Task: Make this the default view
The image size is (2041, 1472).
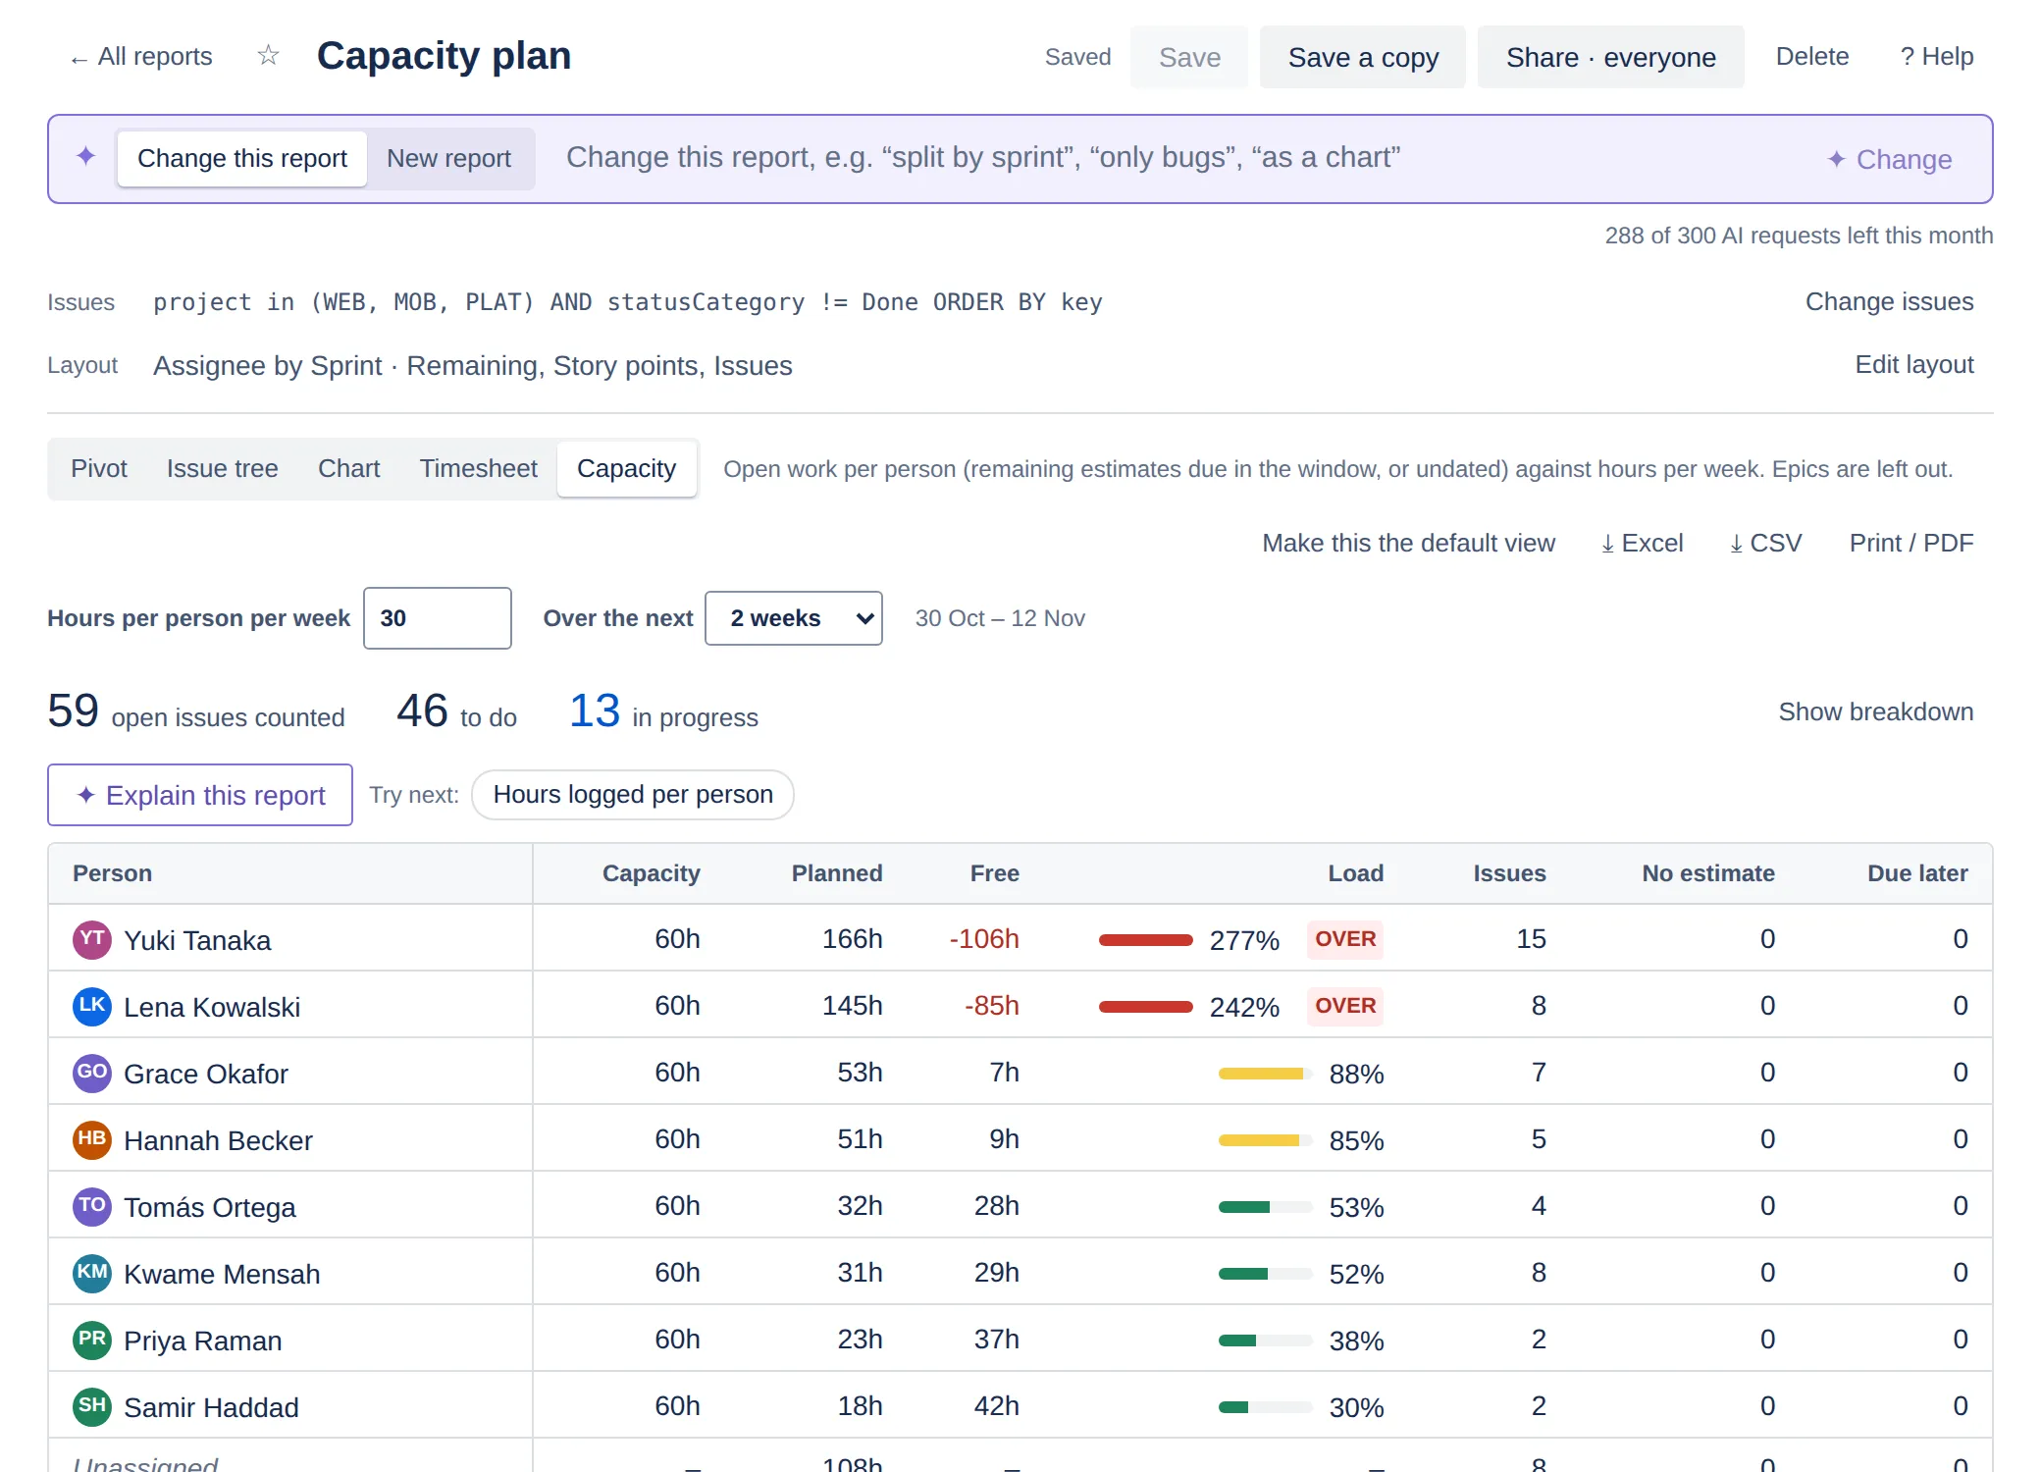Action: (x=1408, y=544)
